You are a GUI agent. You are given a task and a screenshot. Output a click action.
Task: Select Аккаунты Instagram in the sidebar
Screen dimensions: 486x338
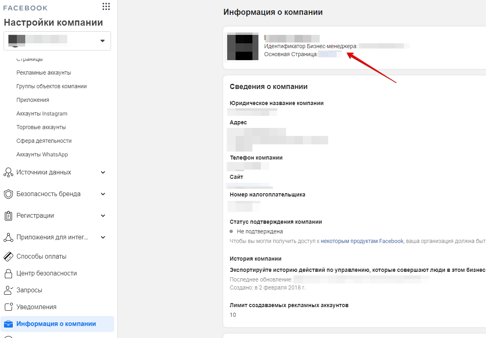42,113
